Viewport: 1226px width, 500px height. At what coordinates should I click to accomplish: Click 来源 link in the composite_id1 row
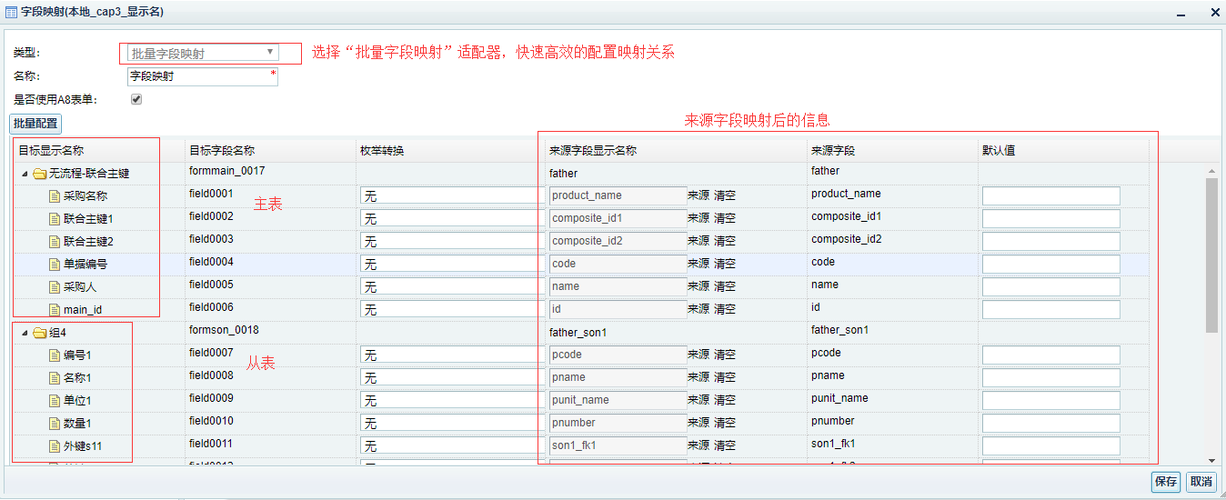pos(698,218)
